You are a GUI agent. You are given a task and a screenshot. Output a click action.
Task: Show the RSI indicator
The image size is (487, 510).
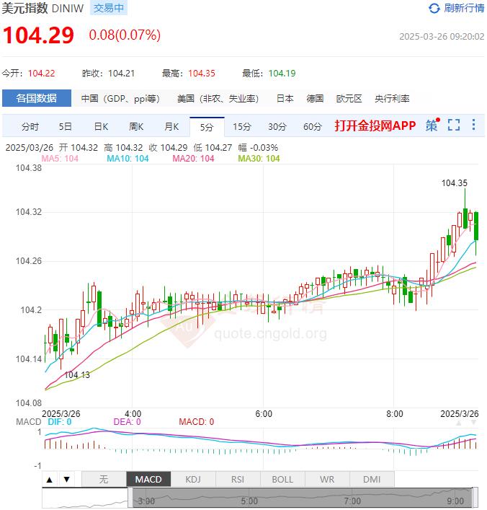click(238, 479)
